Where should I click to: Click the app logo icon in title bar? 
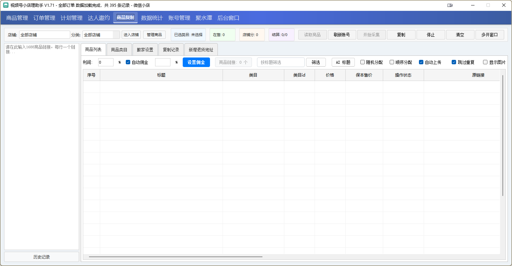click(x=6, y=5)
